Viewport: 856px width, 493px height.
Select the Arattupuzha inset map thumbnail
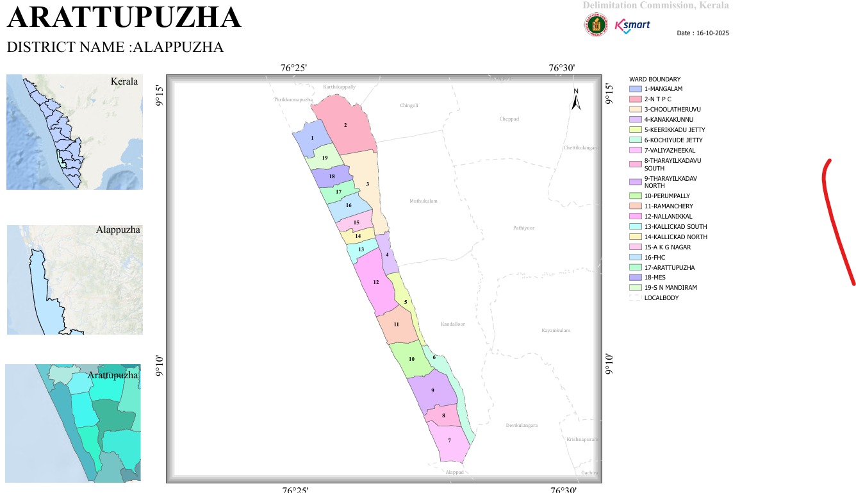tap(73, 423)
